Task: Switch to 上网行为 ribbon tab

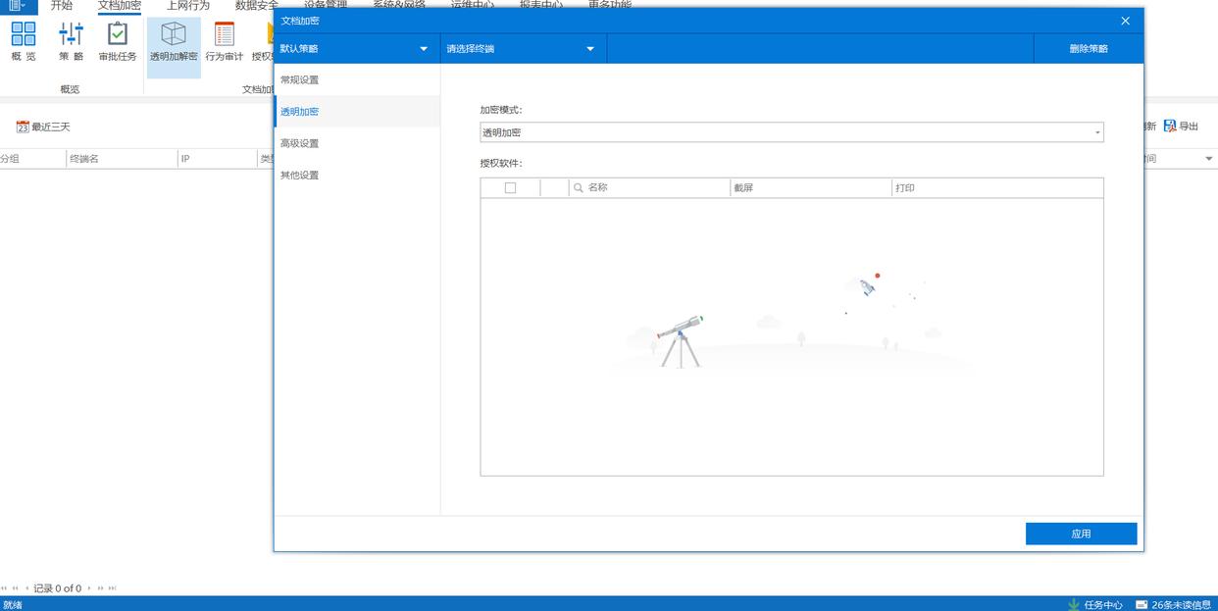Action: [x=188, y=6]
